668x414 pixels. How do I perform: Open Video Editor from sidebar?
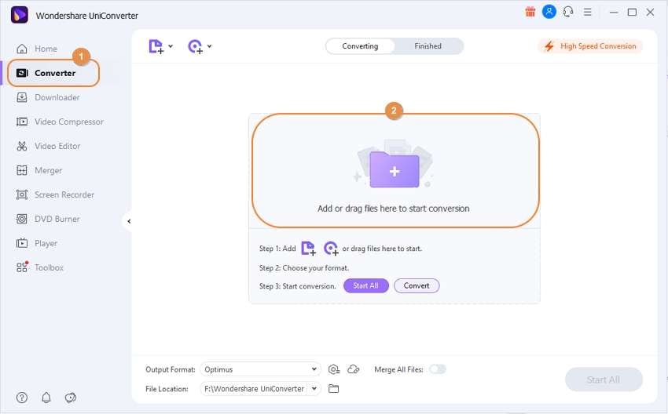click(48, 146)
